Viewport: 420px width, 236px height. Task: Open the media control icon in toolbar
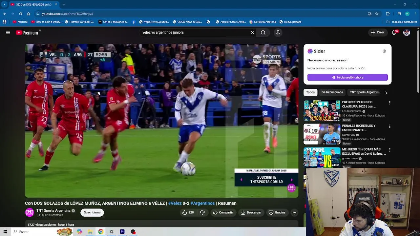click(399, 14)
